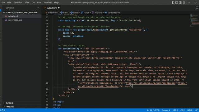
Task: Click the Wikipedia Googleplex href link
Action: 151,83
